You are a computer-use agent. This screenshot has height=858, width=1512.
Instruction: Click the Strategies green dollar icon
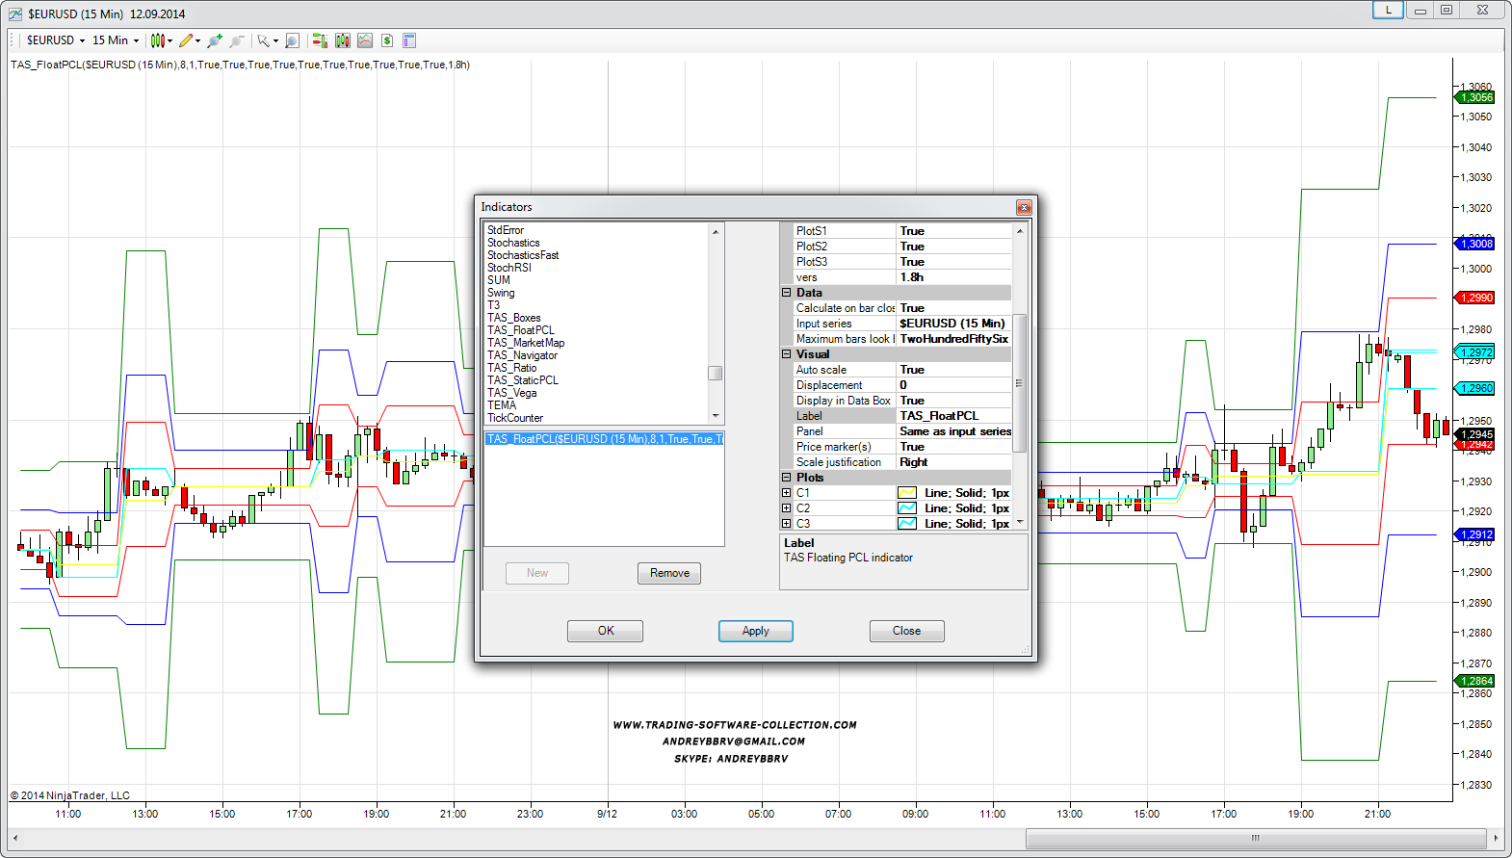pyautogui.click(x=387, y=40)
